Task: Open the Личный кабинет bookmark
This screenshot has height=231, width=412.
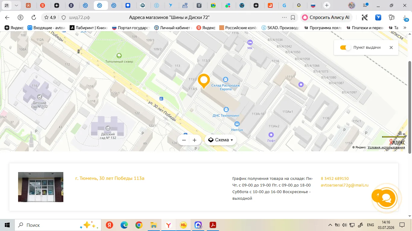Action: coord(173,28)
